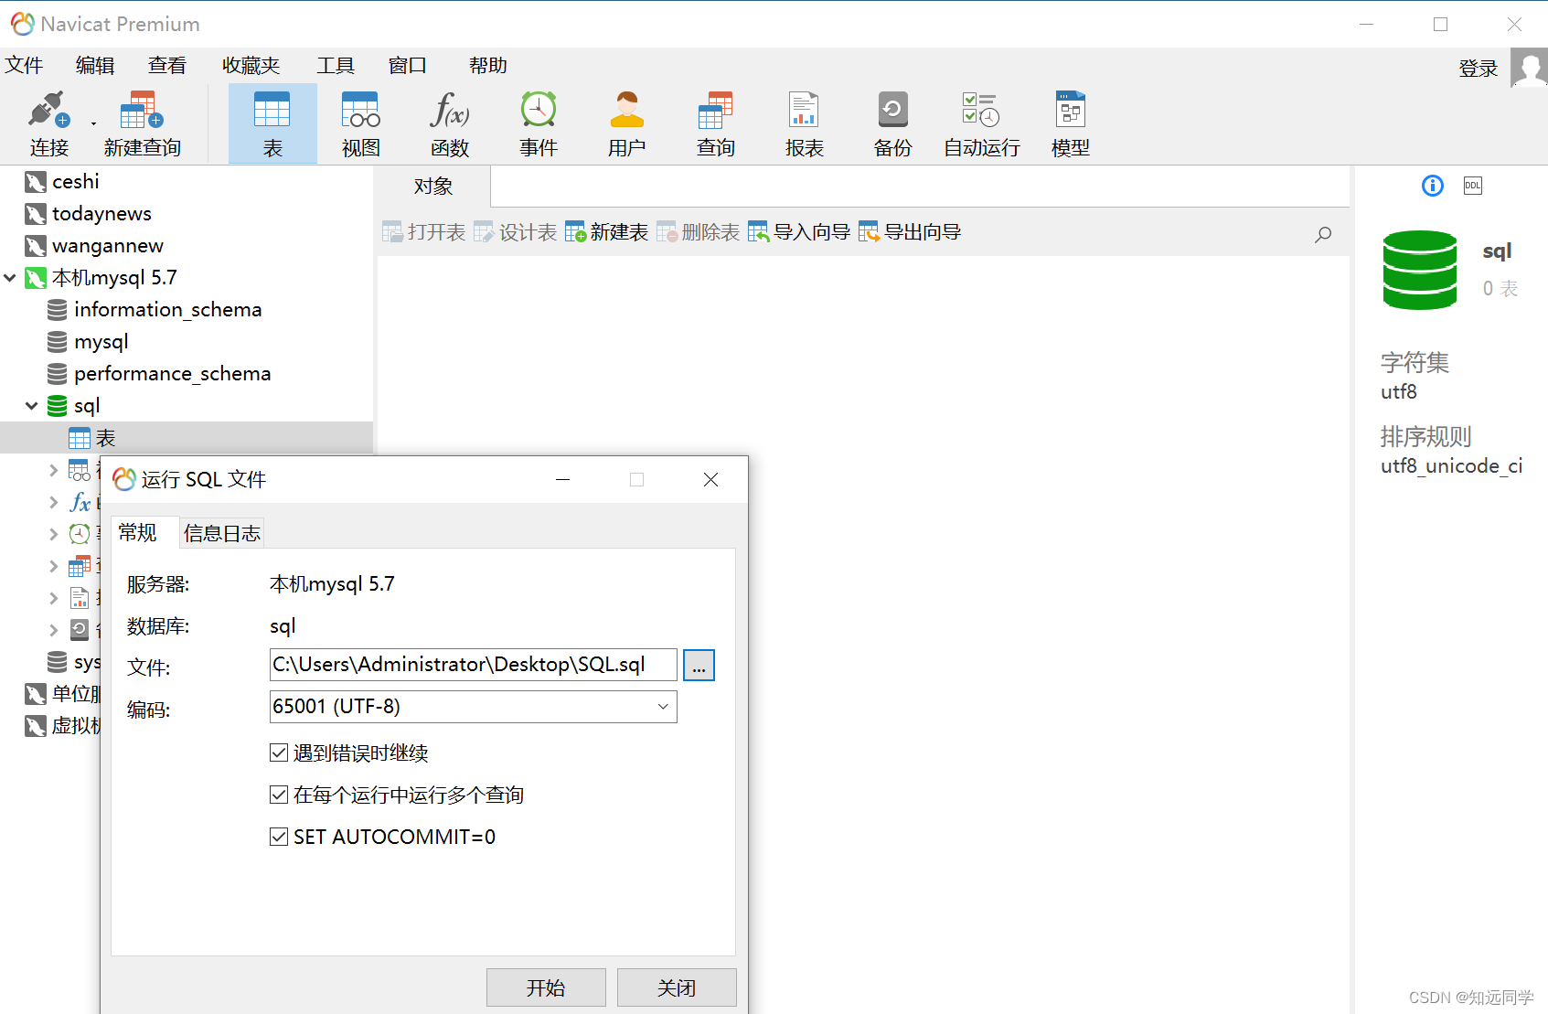Expand the functions (fx) node under sql
This screenshot has width=1548, height=1014.
(x=53, y=502)
